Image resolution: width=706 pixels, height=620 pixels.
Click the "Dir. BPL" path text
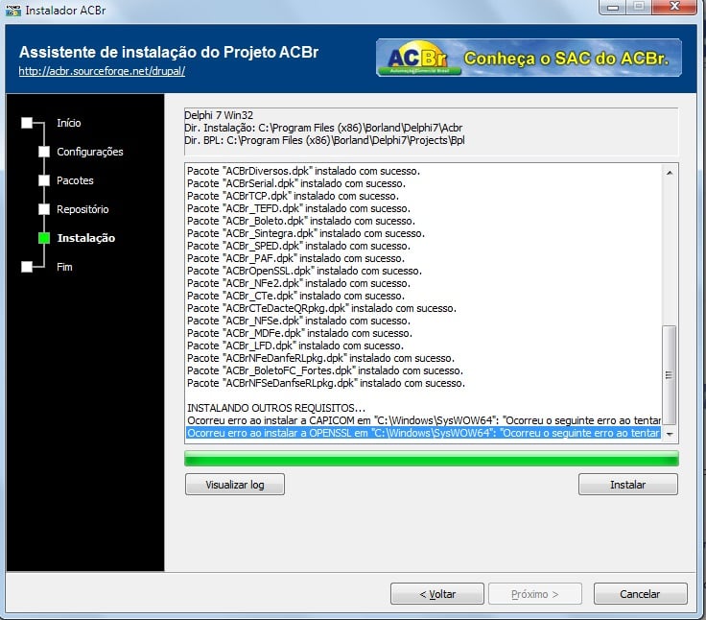[x=324, y=140]
